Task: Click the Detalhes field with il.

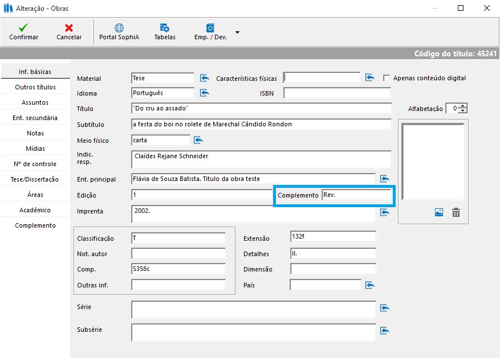Action: click(333, 254)
